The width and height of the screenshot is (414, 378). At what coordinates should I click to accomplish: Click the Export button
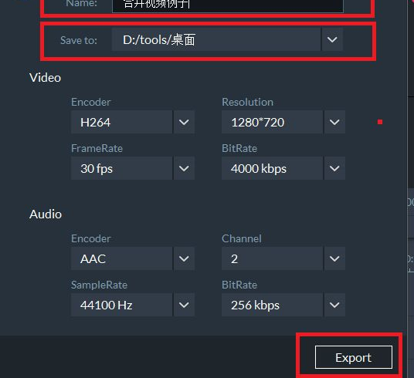click(x=354, y=357)
